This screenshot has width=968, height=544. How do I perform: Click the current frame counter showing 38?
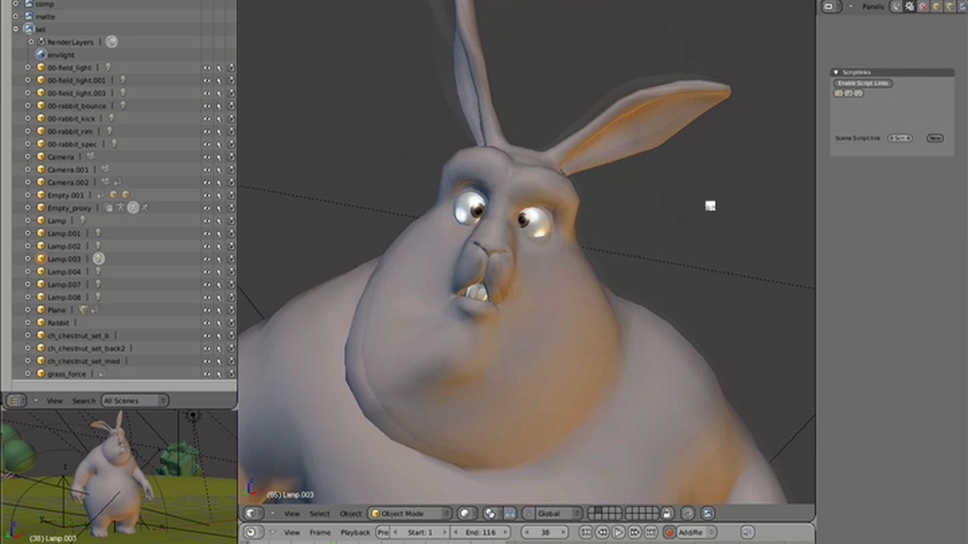[544, 532]
